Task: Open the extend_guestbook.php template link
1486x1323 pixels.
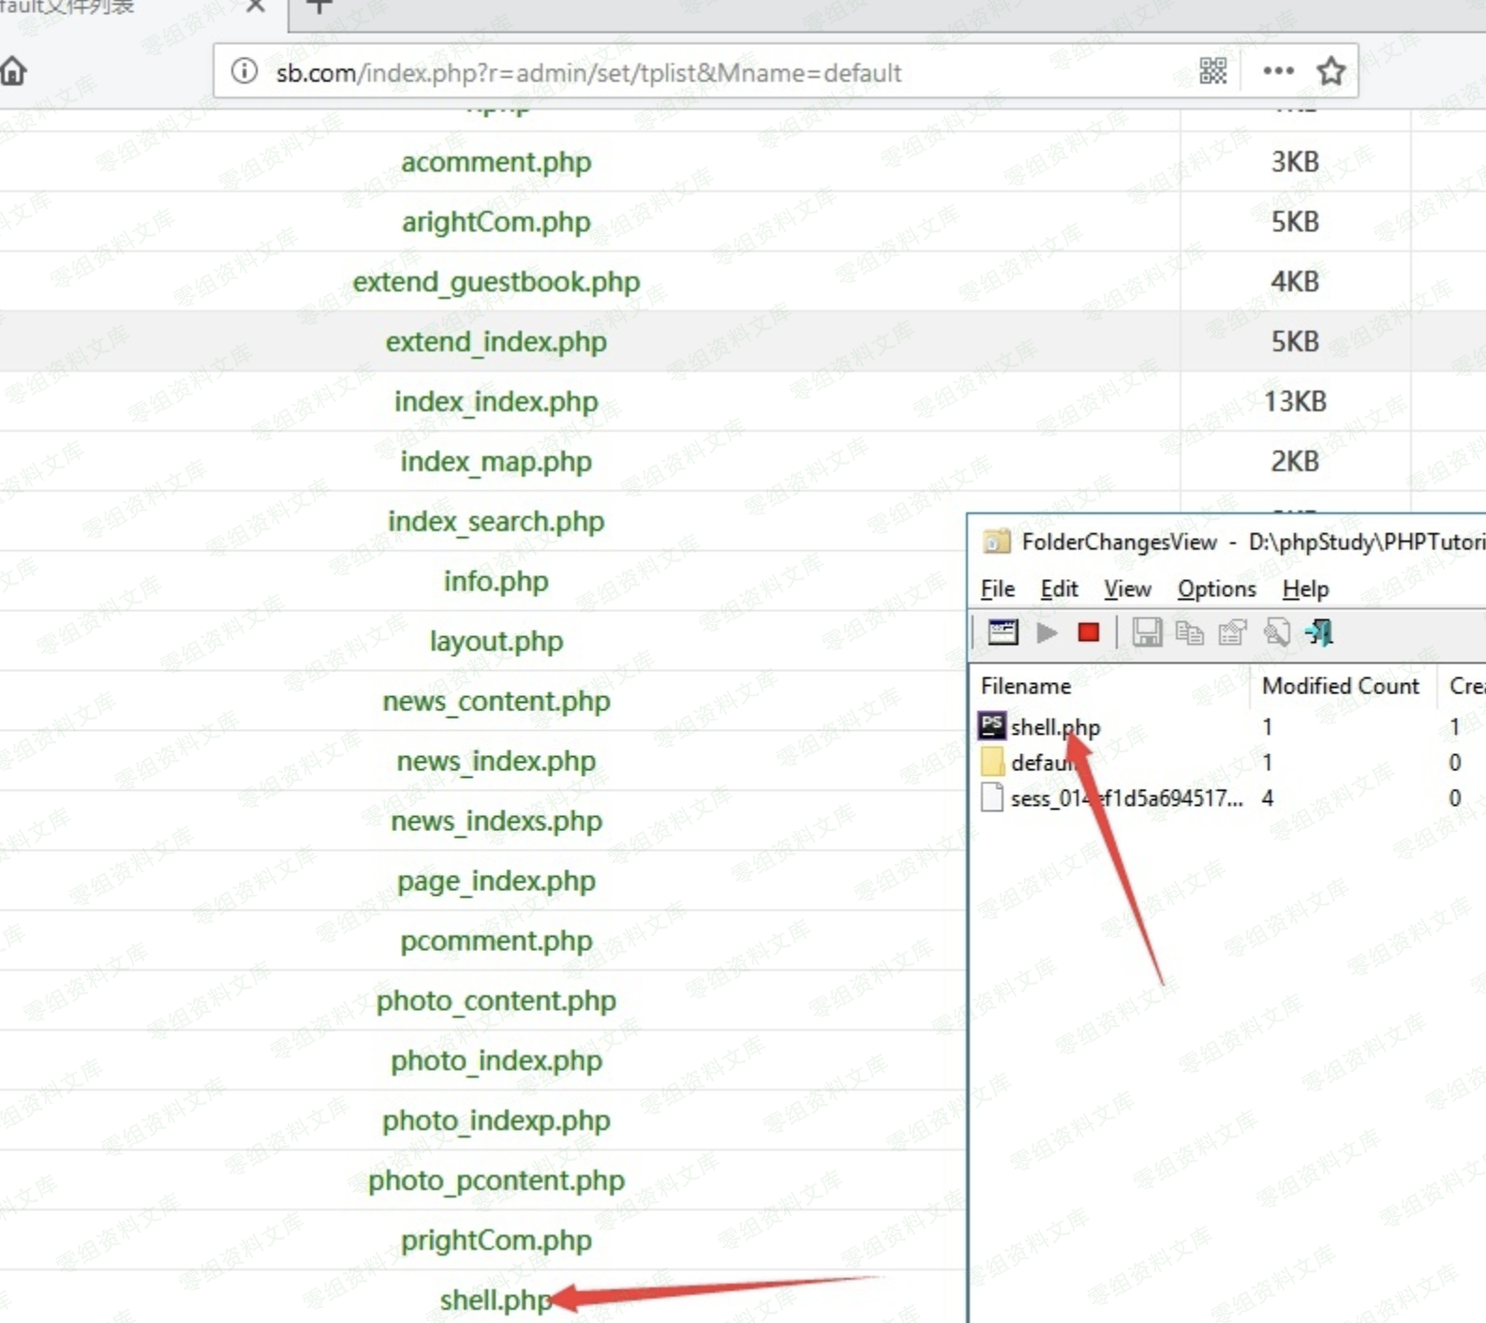Action: click(x=496, y=282)
